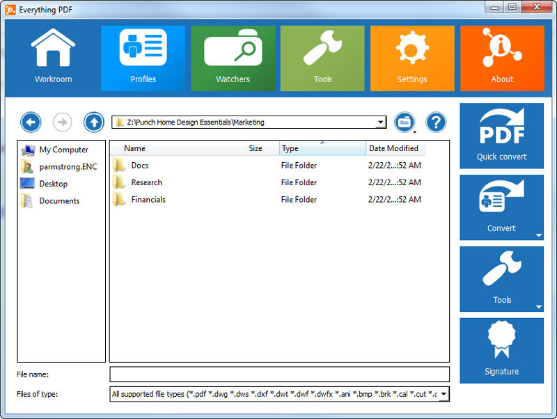
Task: Click File Folder type for Docs row
Action: click(299, 166)
